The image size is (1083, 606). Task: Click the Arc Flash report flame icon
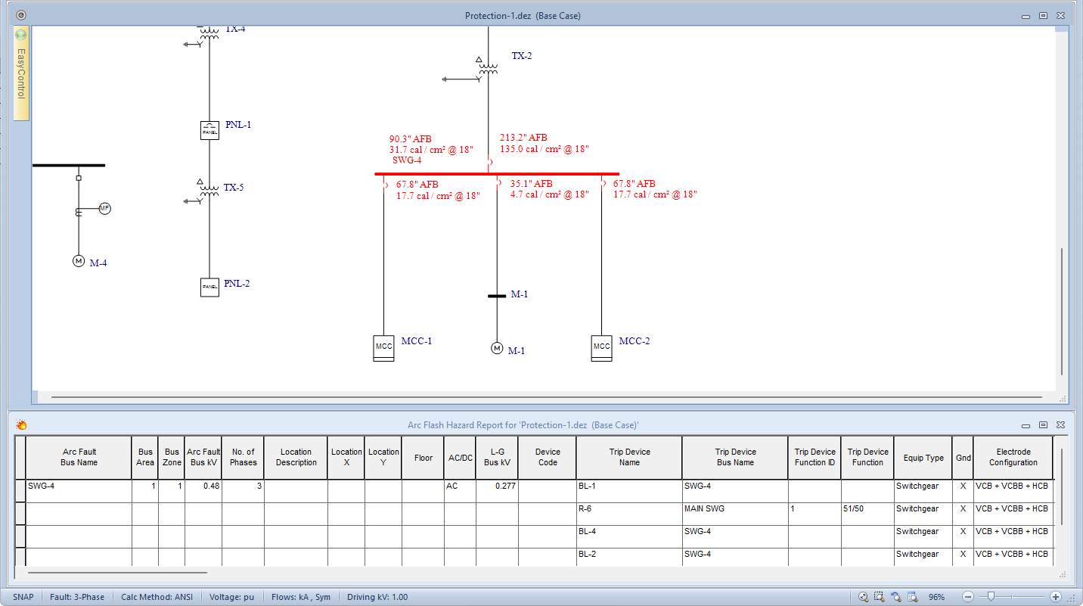(x=21, y=425)
